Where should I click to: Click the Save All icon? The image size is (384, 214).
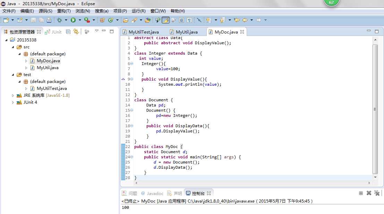pyautogui.click(x=41, y=20)
